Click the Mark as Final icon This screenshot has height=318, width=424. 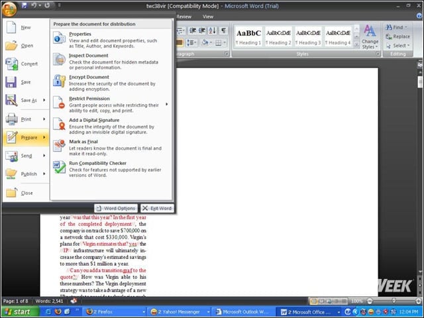click(x=59, y=146)
